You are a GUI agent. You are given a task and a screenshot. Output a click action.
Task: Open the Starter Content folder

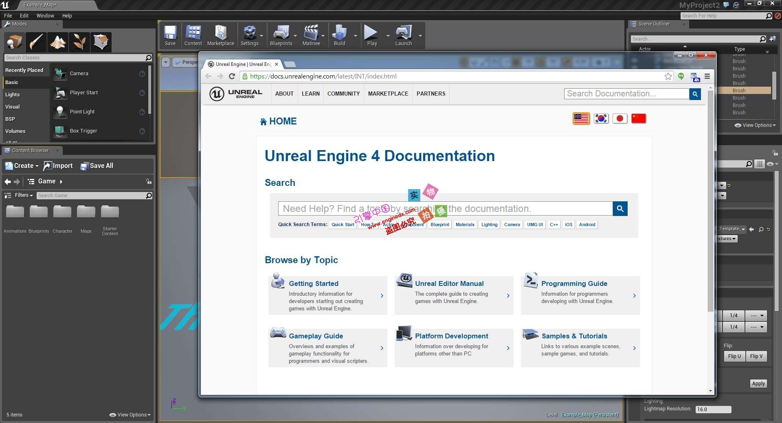click(110, 221)
